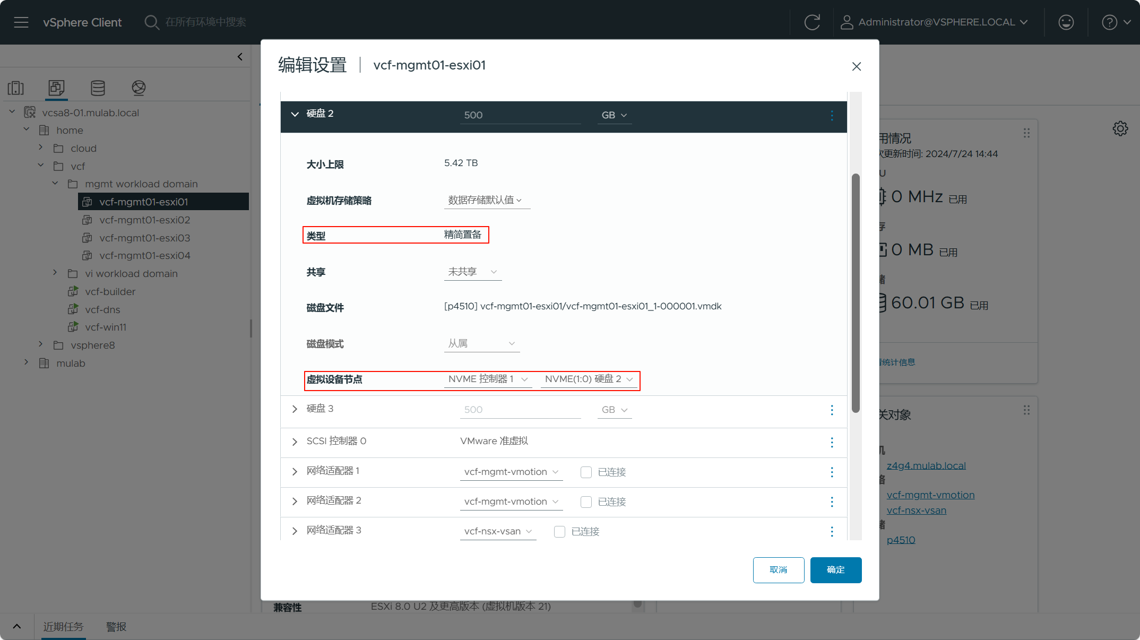
Task: Open the settings gear on summary page
Action: [x=1120, y=128]
